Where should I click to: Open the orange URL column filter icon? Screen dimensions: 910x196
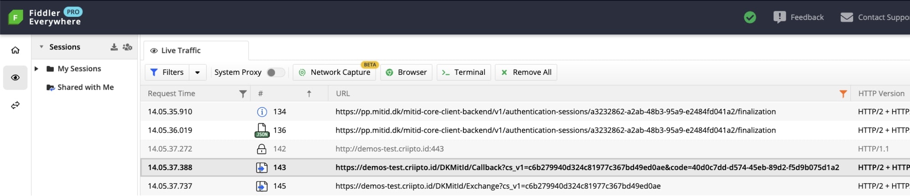point(843,93)
